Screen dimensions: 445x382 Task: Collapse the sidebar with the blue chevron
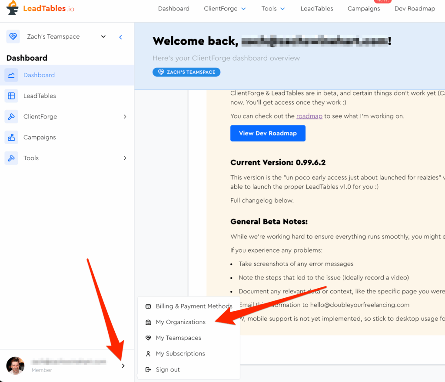121,37
